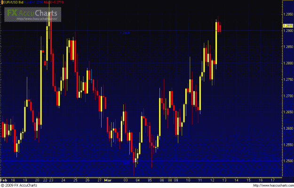Click the 16 date label on the time axis
The width and height of the screenshot is (294, 188).
[261, 180]
